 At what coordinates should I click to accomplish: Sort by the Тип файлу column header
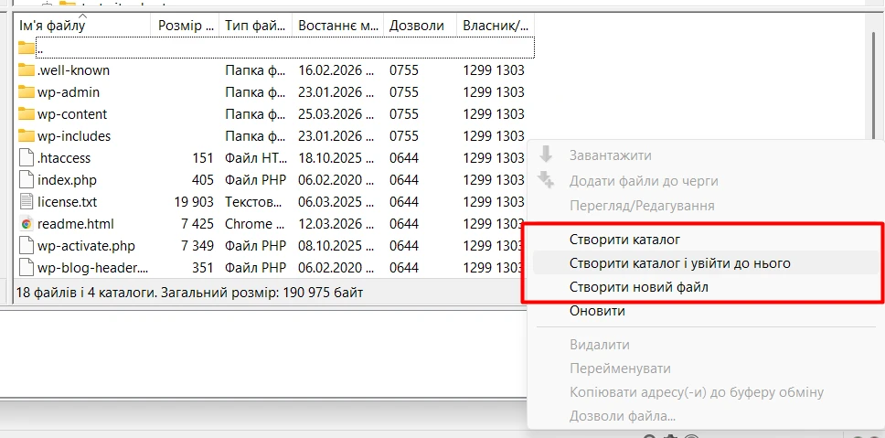point(256,26)
